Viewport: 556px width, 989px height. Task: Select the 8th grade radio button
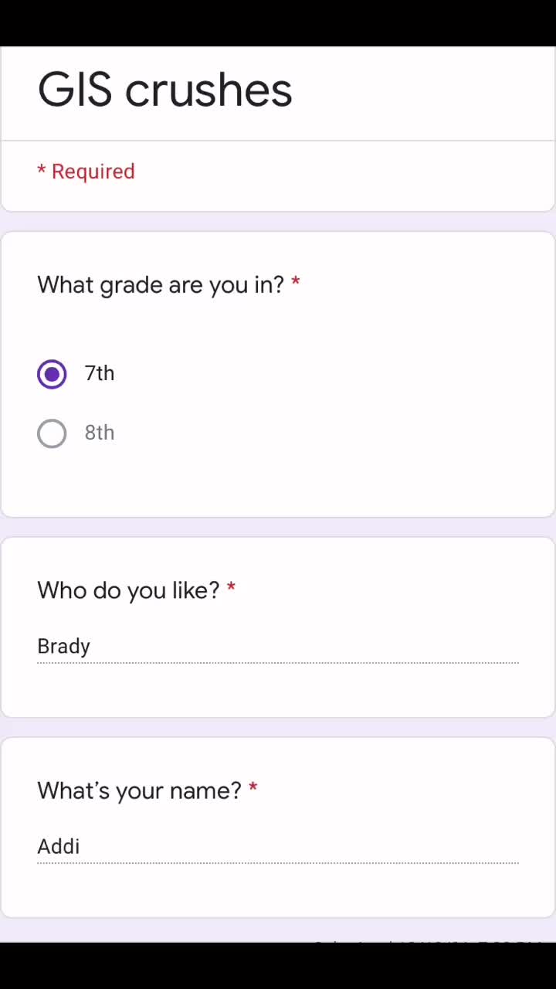[x=52, y=433]
